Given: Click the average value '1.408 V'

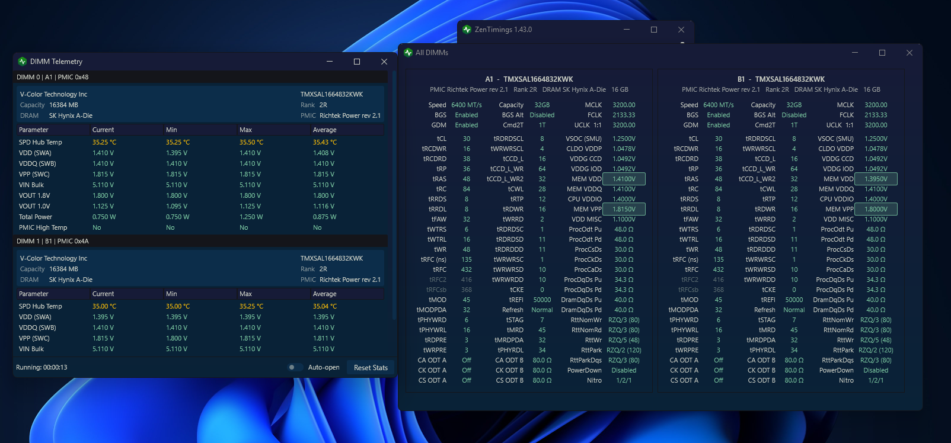Looking at the screenshot, I should (x=324, y=153).
